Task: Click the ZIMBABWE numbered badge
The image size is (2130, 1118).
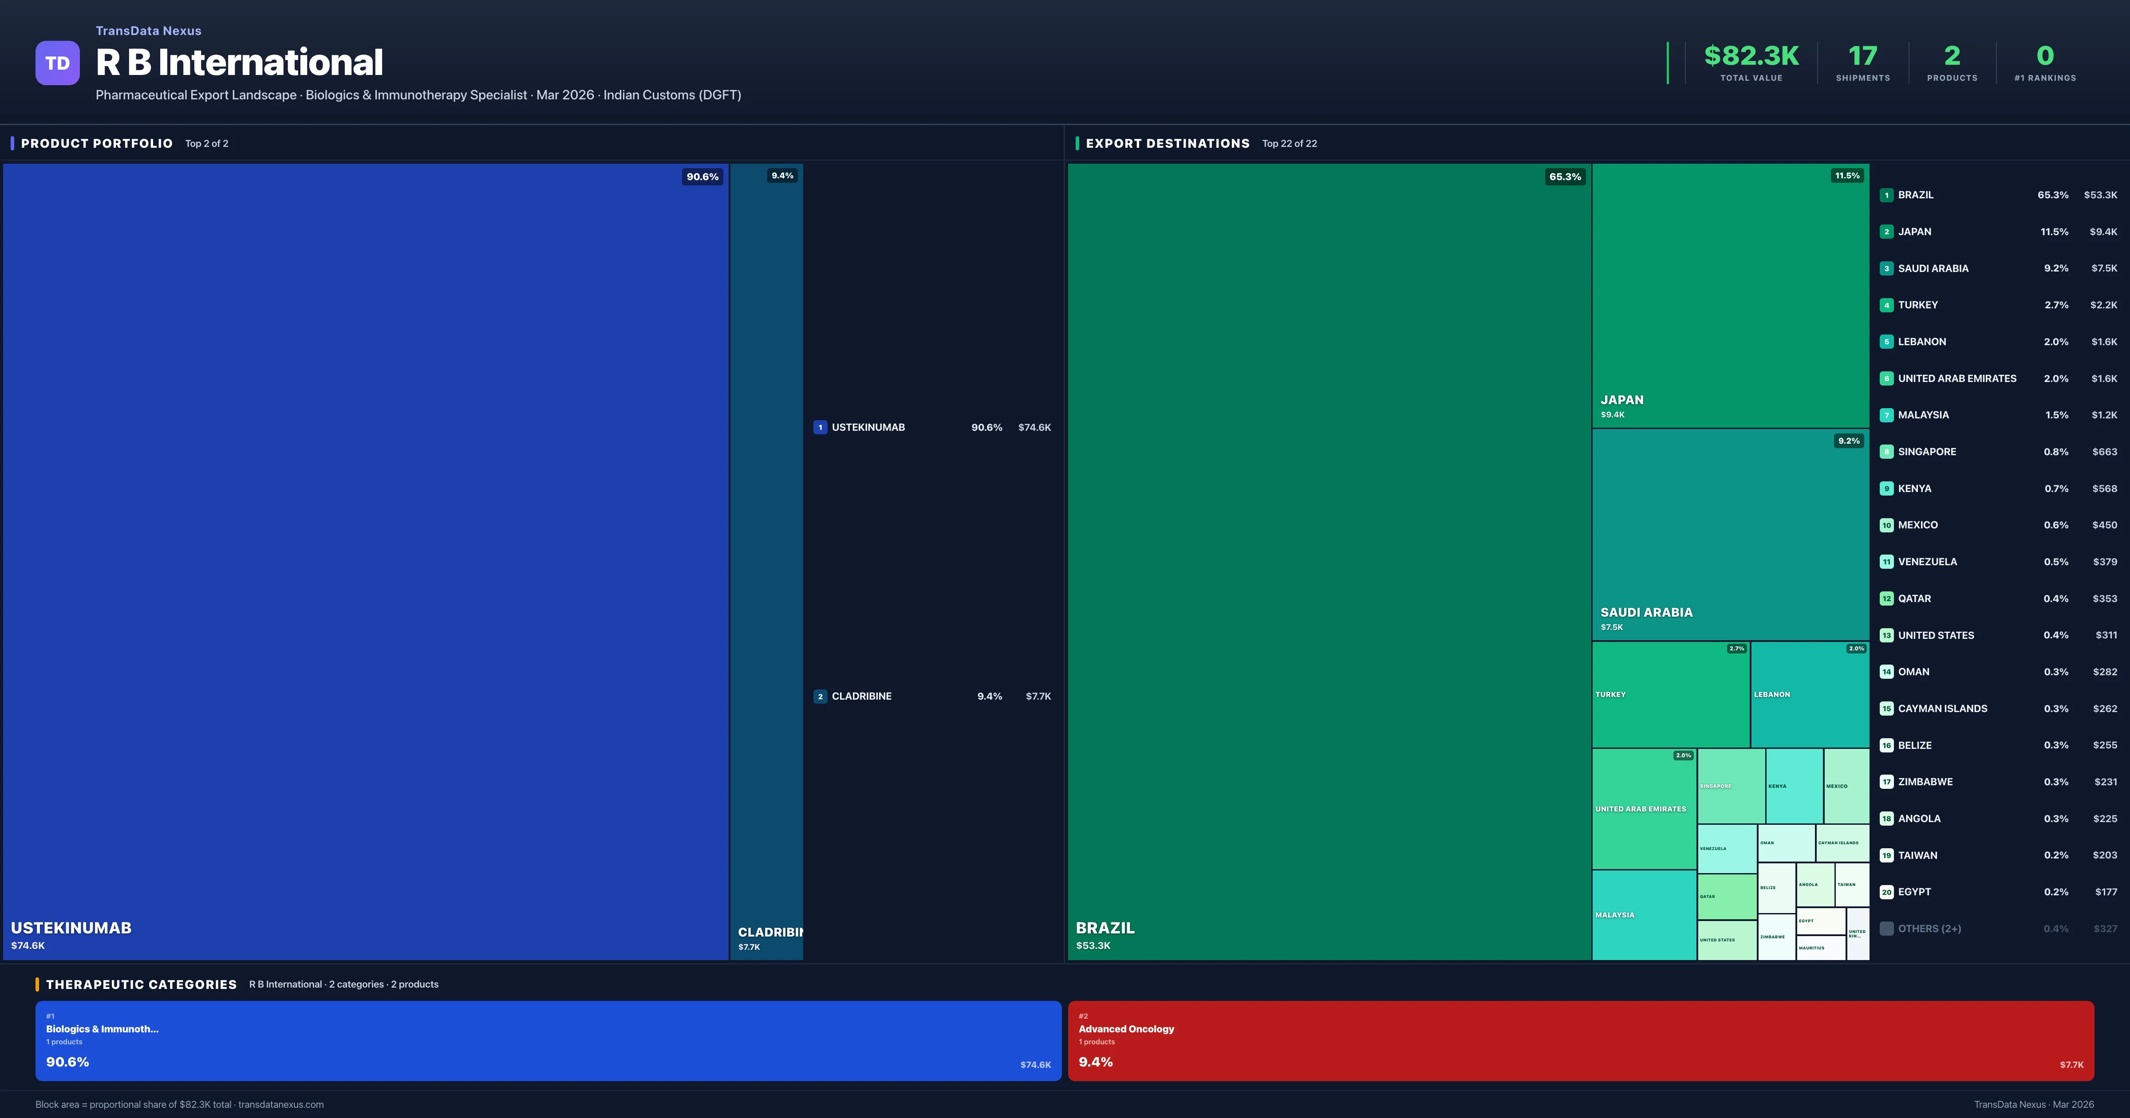Action: pos(1887,781)
